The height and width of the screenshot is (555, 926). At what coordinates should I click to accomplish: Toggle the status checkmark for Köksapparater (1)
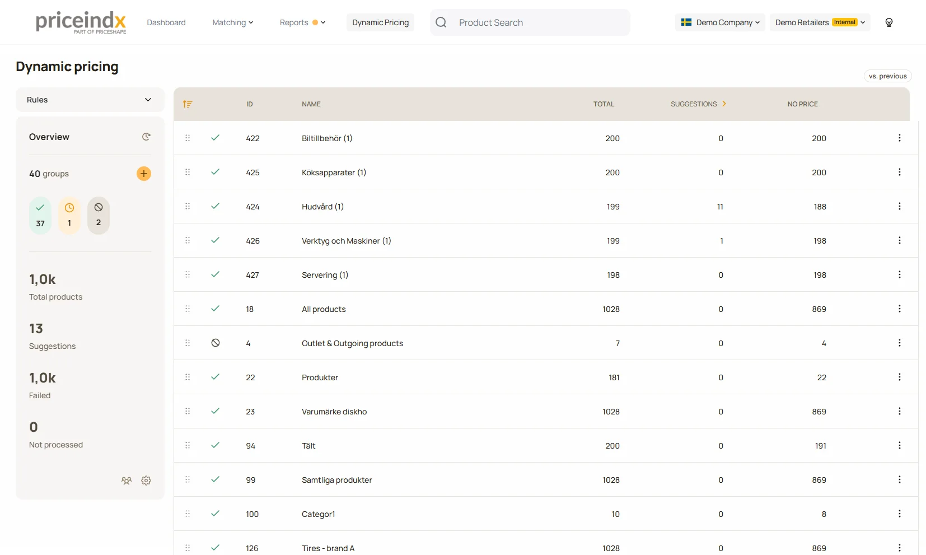(215, 172)
